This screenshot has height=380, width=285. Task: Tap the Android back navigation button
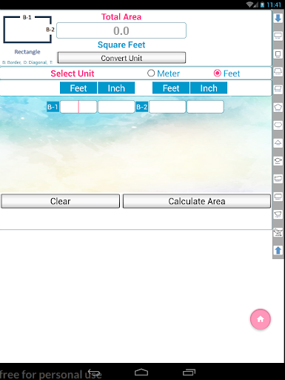95,372
